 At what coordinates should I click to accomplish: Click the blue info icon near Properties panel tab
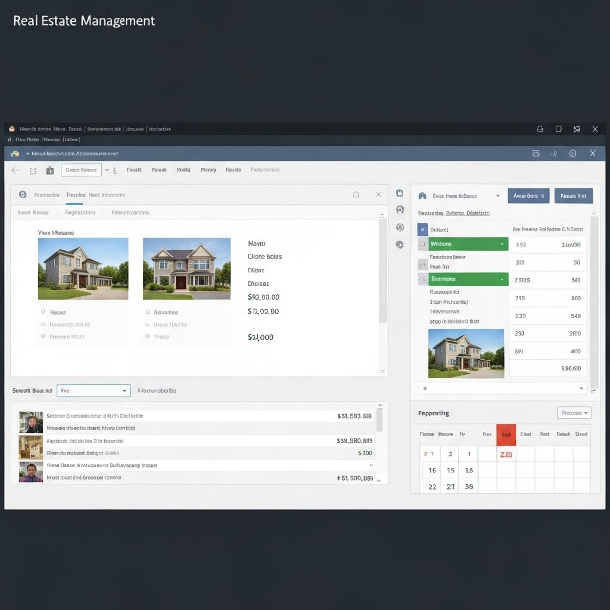tap(22, 195)
